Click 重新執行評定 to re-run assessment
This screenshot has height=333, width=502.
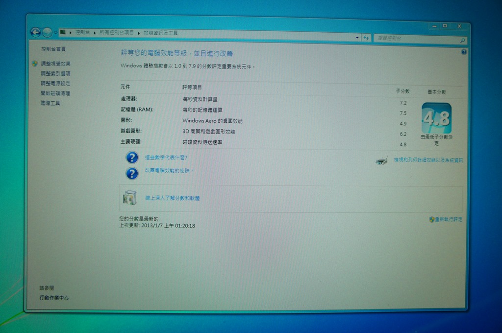point(449,220)
